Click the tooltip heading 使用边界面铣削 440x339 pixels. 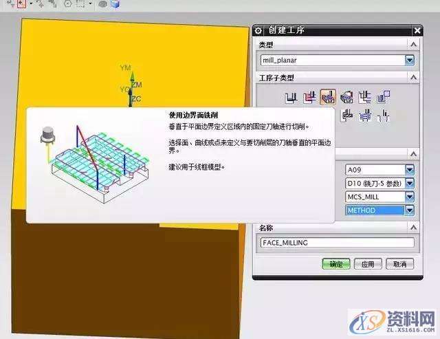193,115
